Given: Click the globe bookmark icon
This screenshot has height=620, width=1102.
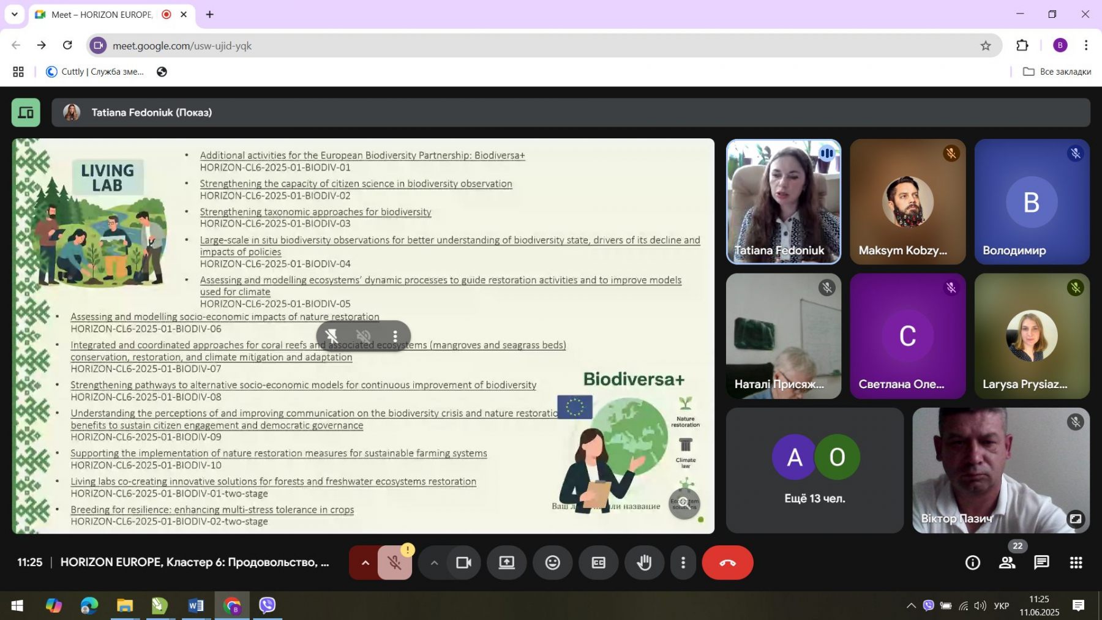Looking at the screenshot, I should (162, 72).
